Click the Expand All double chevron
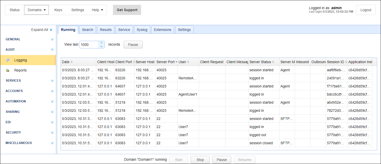This screenshot has width=381, height=164. click(x=51, y=30)
